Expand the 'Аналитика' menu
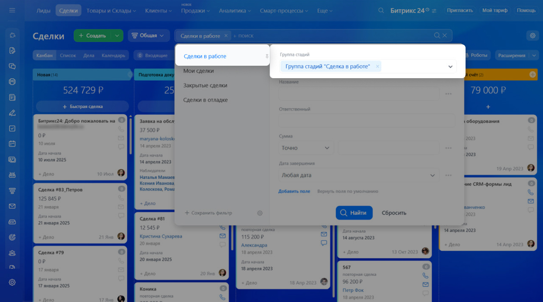The height and width of the screenshot is (302, 543). coord(235,10)
